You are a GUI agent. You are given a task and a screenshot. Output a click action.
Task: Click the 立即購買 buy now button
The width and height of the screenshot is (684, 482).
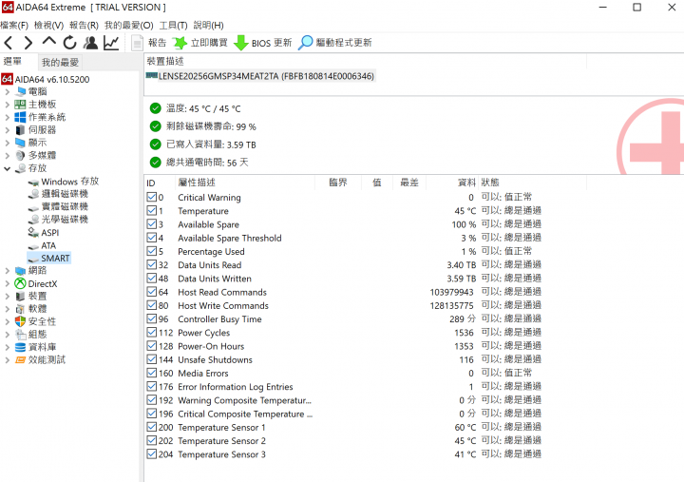click(x=199, y=43)
